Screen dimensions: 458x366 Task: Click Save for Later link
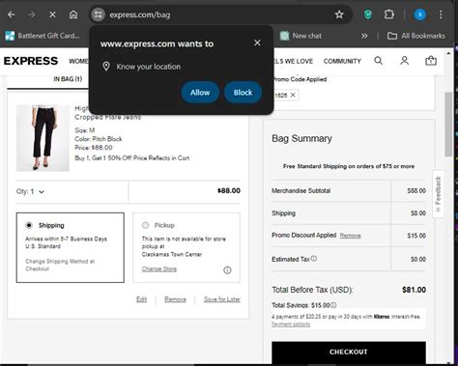222,299
